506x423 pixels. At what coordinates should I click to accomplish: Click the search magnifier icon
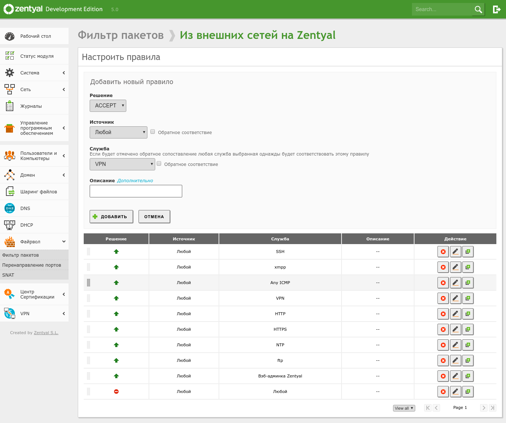coord(478,9)
